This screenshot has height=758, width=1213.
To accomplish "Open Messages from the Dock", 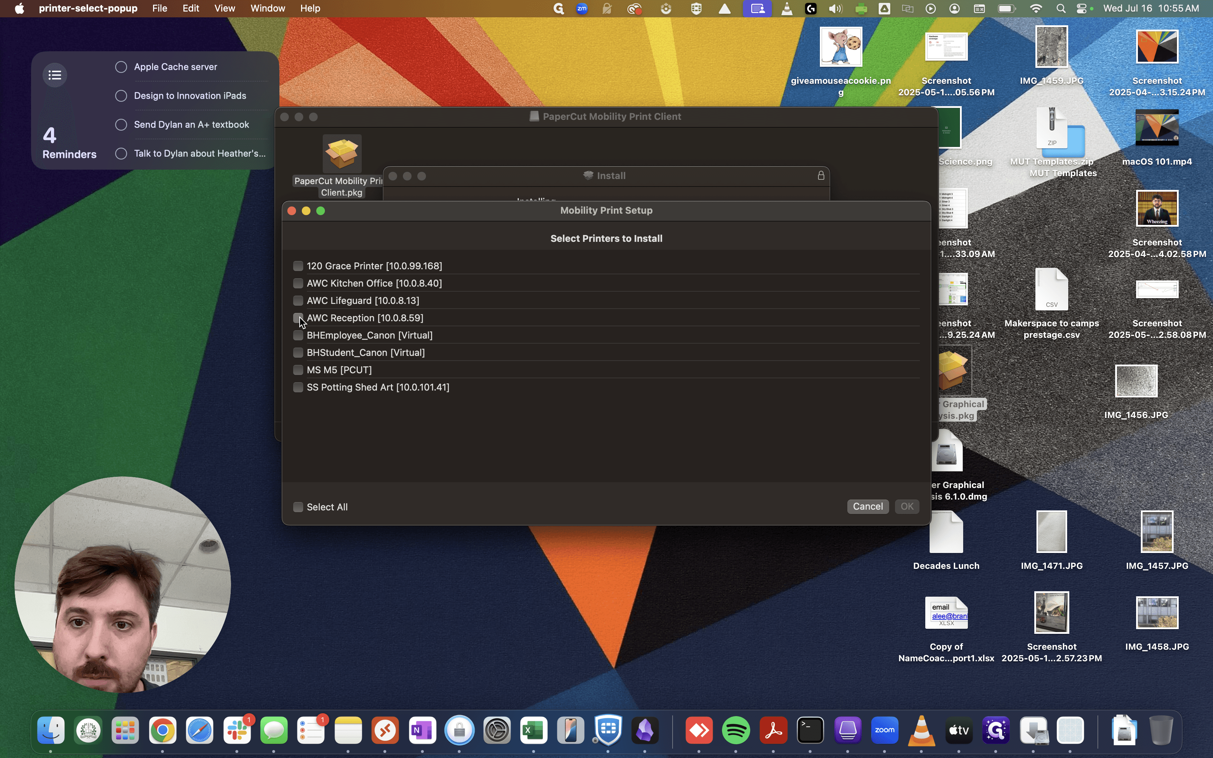I will point(274,731).
